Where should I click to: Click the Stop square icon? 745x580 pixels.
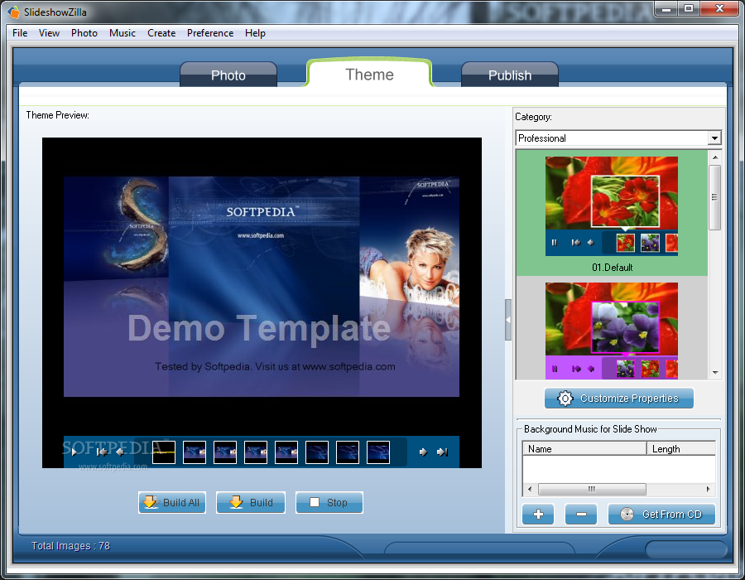click(315, 502)
